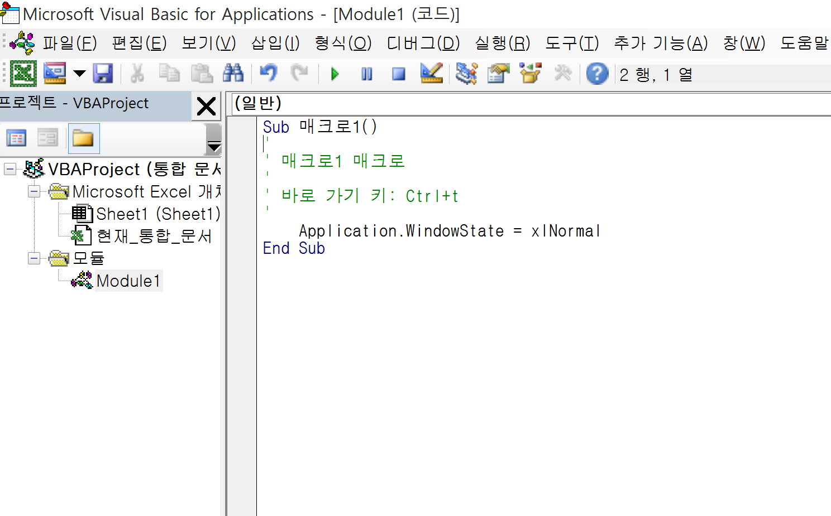
Task: Run the macro with the green play button
Action: [x=335, y=74]
